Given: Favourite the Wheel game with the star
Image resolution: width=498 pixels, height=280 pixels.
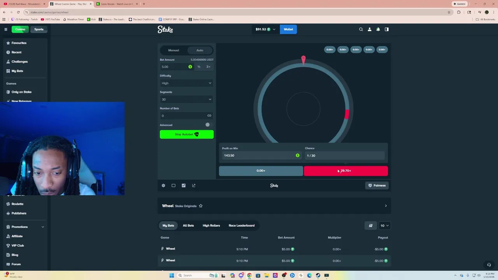Looking at the screenshot, I should coord(201,206).
